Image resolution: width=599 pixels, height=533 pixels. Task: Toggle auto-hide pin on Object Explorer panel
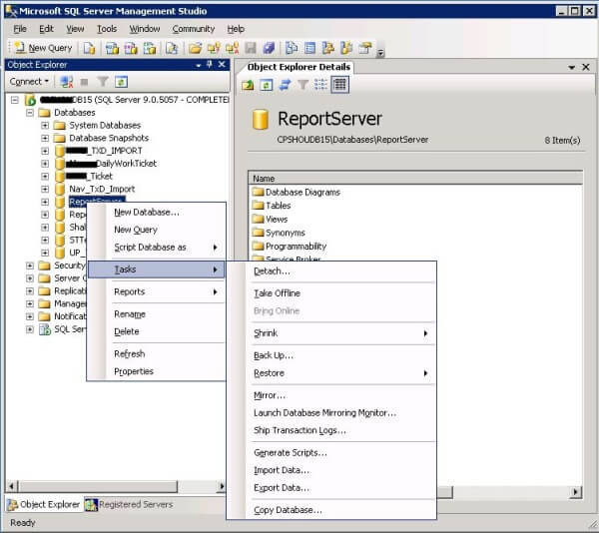click(x=210, y=65)
